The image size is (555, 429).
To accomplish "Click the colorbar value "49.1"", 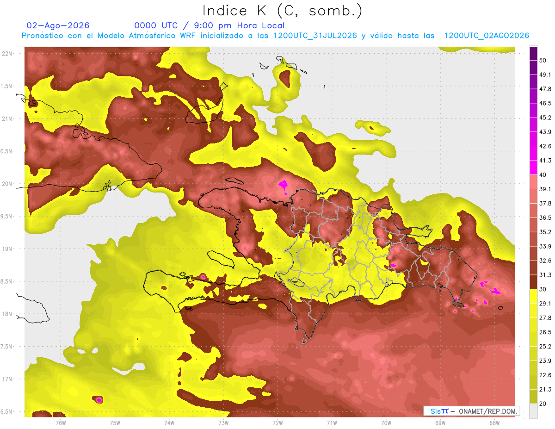I will [545, 75].
